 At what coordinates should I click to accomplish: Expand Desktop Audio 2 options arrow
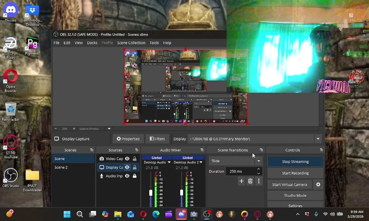(x=201, y=162)
